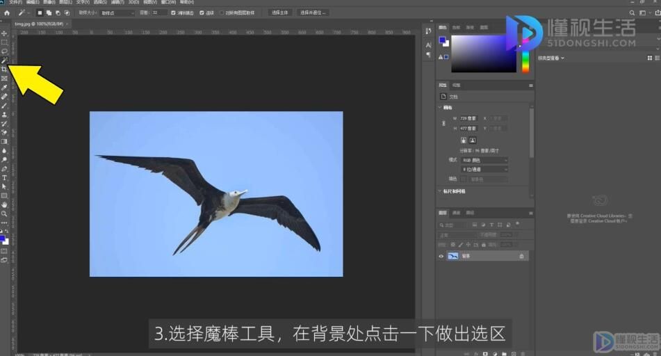The image size is (661, 356).
Task: Open the Sample Size dropdown
Action: click(x=117, y=13)
